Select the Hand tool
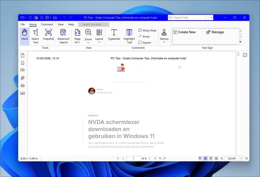This screenshot has width=260, height=177. coord(24,35)
